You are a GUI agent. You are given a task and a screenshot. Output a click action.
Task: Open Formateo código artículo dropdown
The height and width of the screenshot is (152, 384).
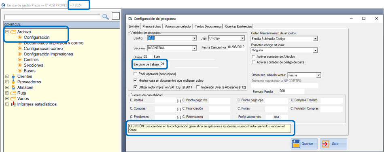[316, 51]
